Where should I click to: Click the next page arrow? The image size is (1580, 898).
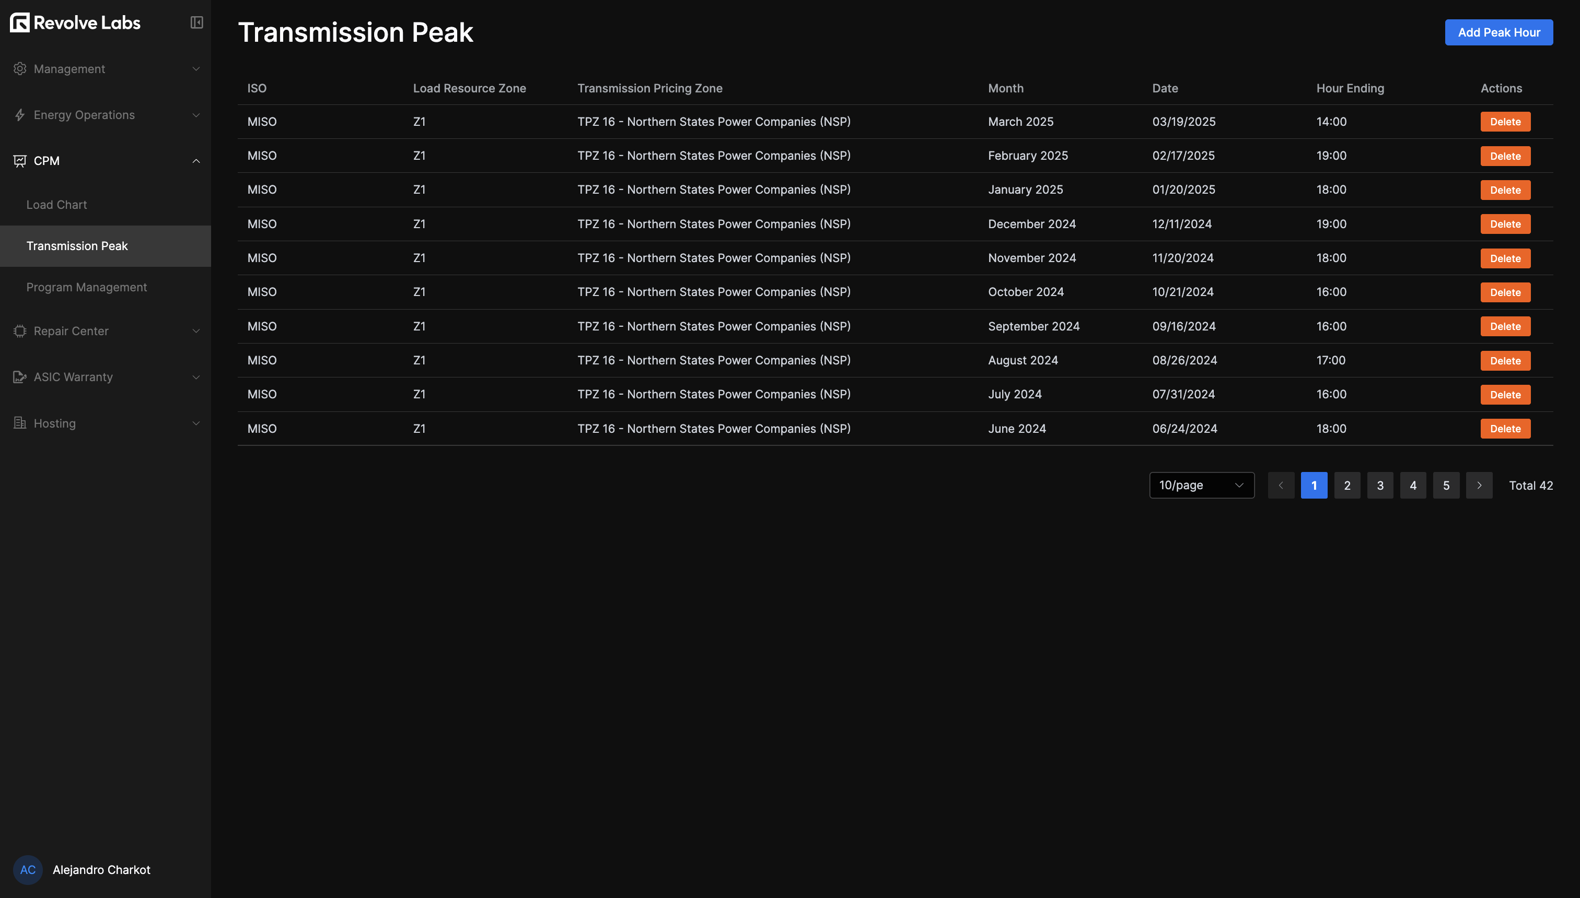1478,486
